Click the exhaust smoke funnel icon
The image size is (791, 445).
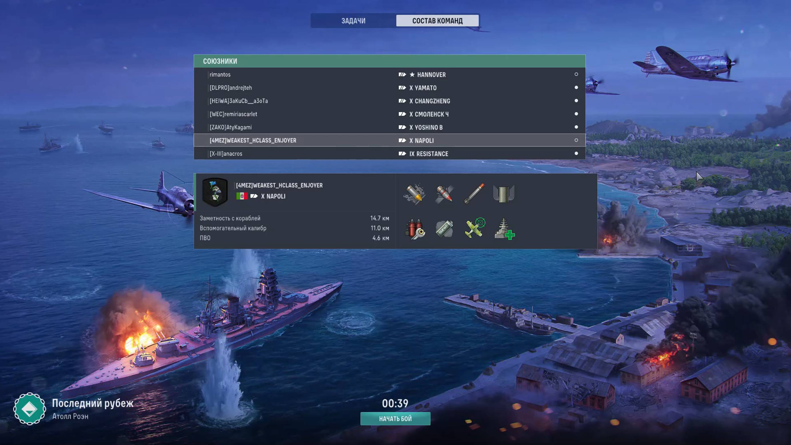pyautogui.click(x=504, y=194)
